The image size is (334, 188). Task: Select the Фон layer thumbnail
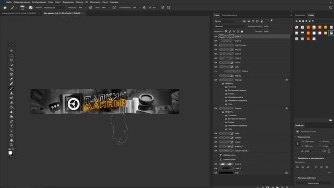tap(226, 173)
